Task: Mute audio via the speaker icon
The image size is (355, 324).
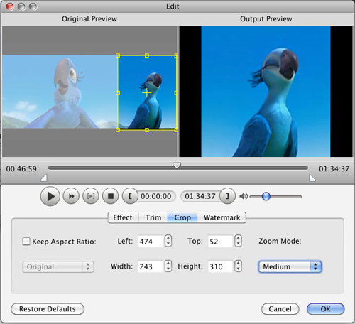Action: pyautogui.click(x=244, y=196)
